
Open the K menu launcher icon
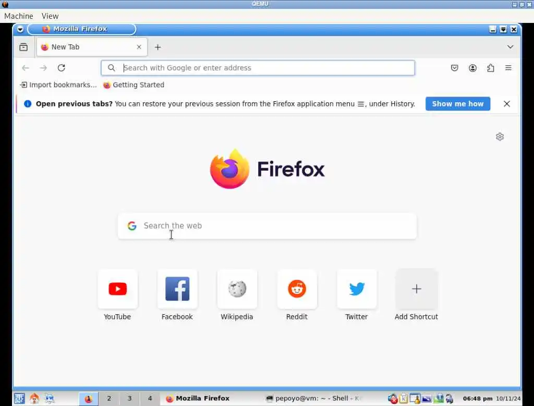(x=19, y=398)
